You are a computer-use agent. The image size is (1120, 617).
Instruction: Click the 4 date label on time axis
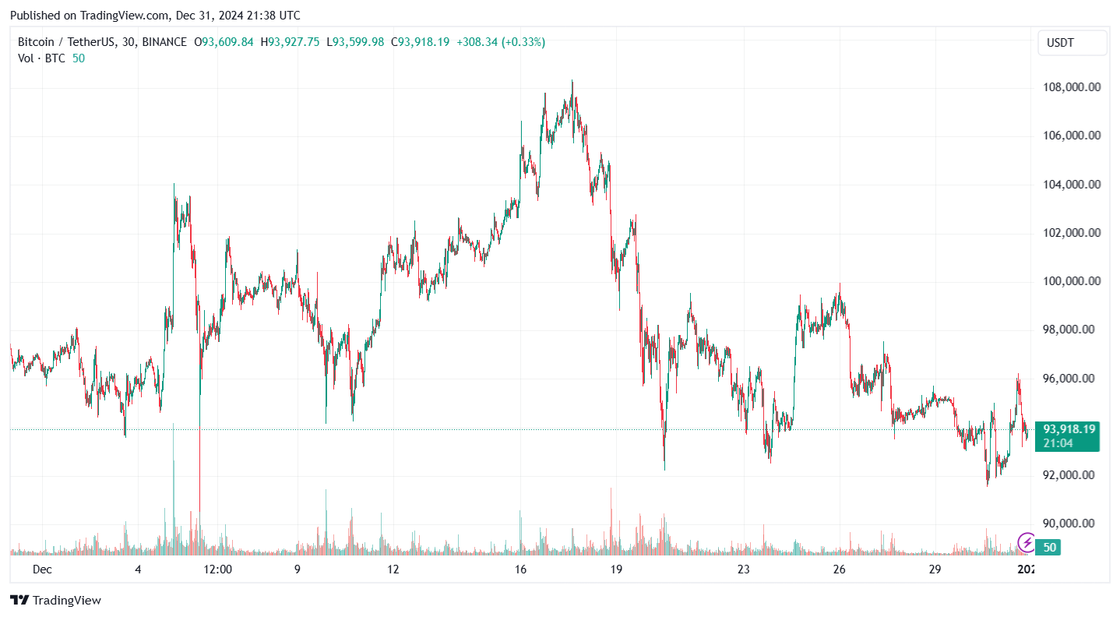coord(138,569)
